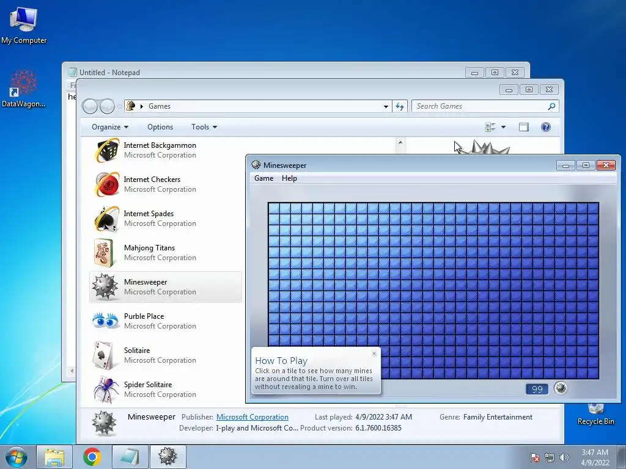This screenshot has height=469, width=626.
Task: Select the Internet Checkers red piece icon
Action: click(106, 184)
